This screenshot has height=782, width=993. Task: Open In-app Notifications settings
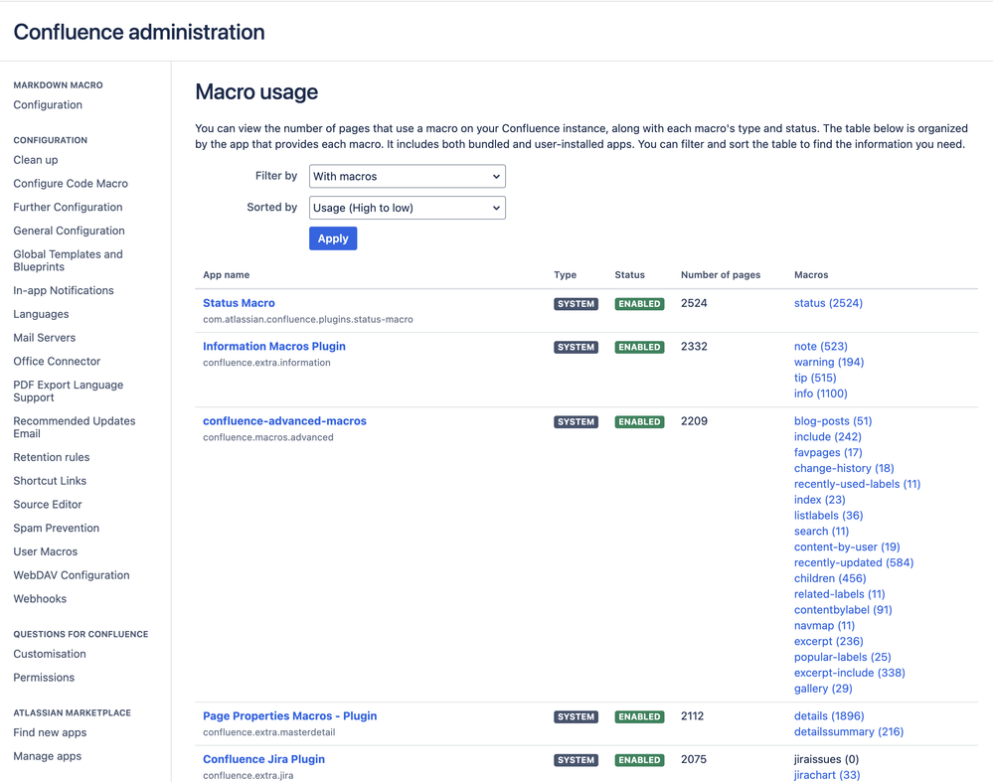click(64, 290)
